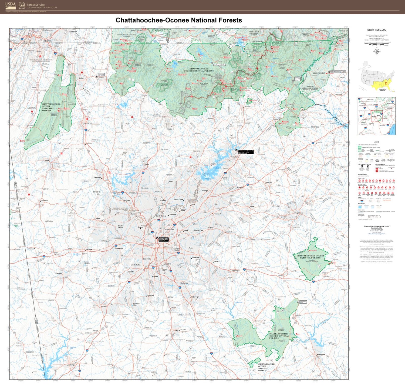The image size is (405, 389).
Task: Click the 'Douglasville' city label
Action: [x=119, y=248]
